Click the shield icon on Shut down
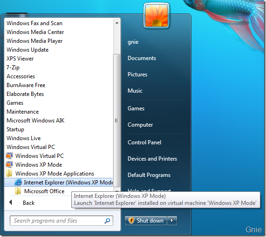This screenshot has height=237, width=266. (131, 221)
